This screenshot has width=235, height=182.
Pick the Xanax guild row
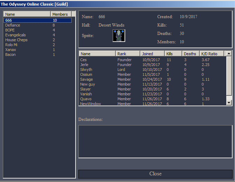click(10, 50)
